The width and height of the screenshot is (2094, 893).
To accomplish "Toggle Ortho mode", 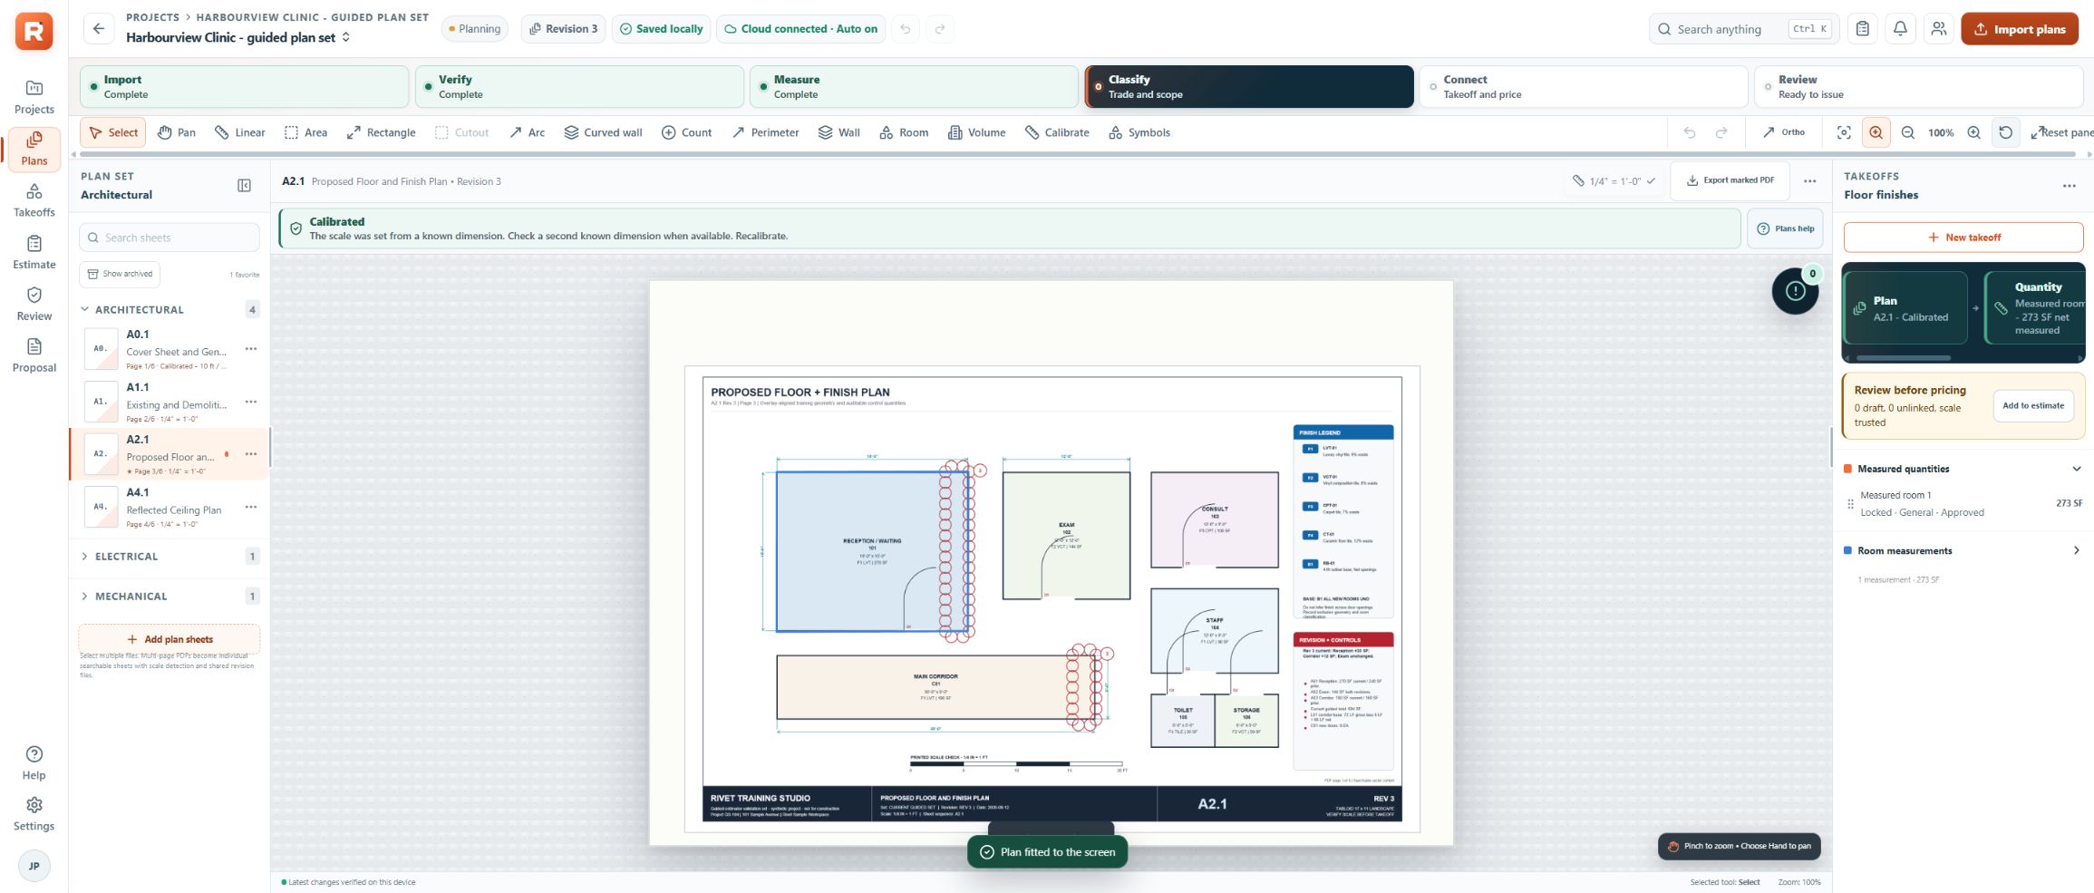I will pos(1783,132).
